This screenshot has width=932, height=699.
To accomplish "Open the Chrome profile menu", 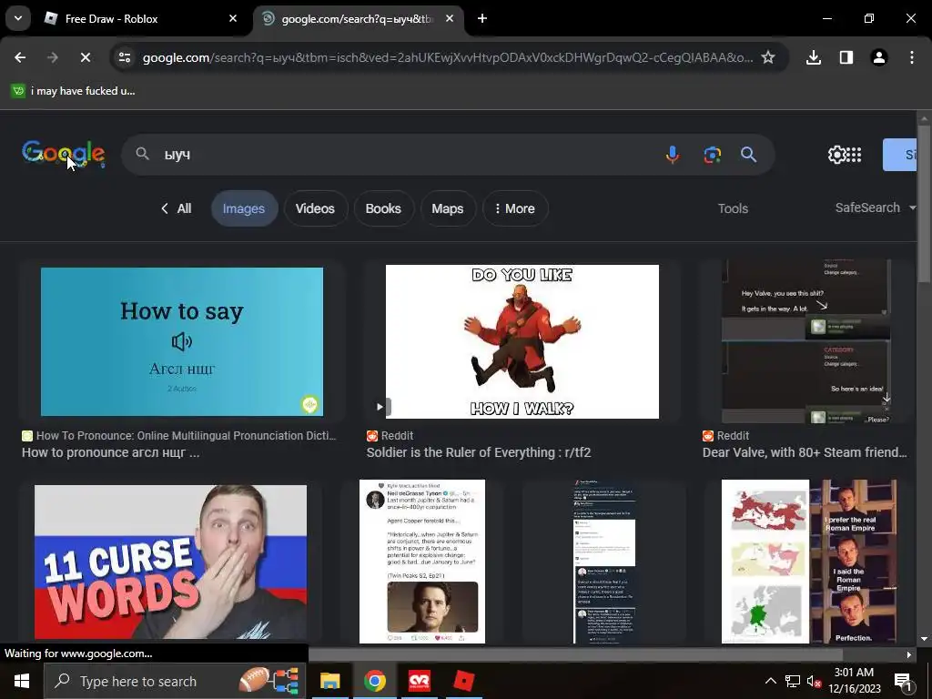I will click(x=879, y=57).
